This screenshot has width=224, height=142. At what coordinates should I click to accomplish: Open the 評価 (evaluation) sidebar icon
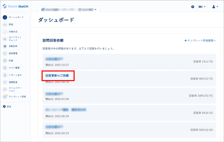click(x=5, y=25)
